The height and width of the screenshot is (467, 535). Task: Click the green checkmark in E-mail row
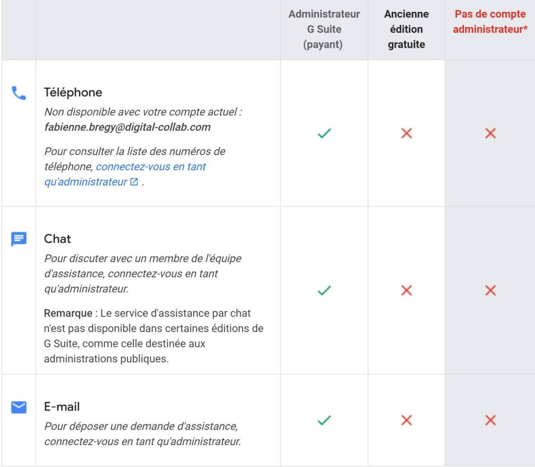324,420
